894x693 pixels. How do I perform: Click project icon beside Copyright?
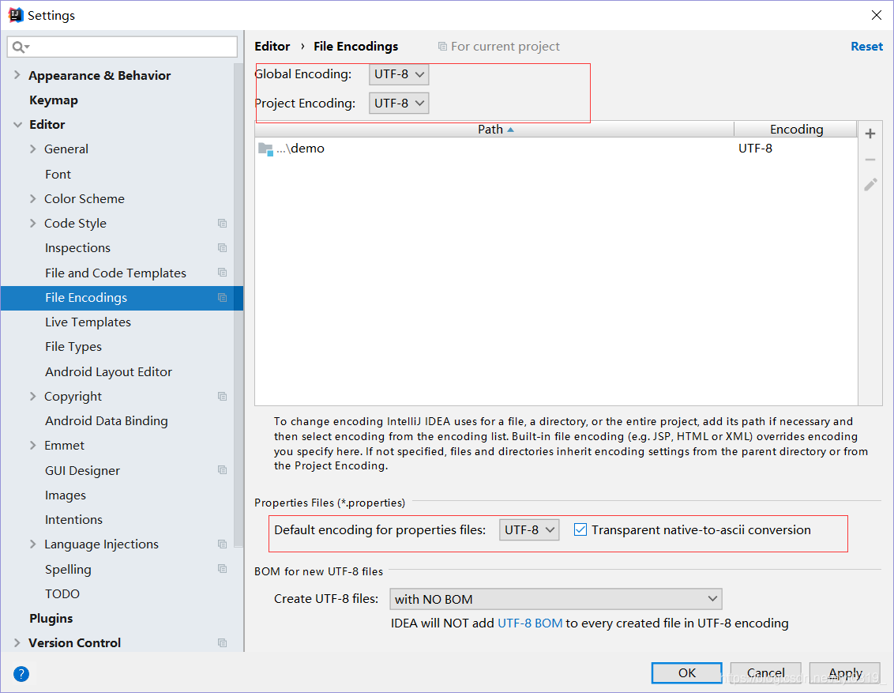click(223, 396)
